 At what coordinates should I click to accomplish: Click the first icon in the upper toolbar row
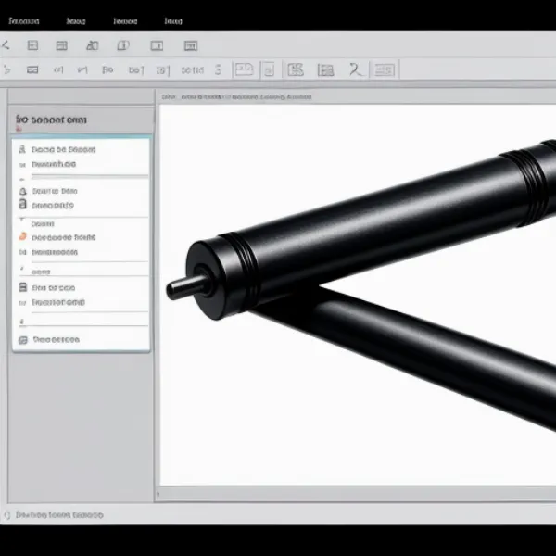5,44
